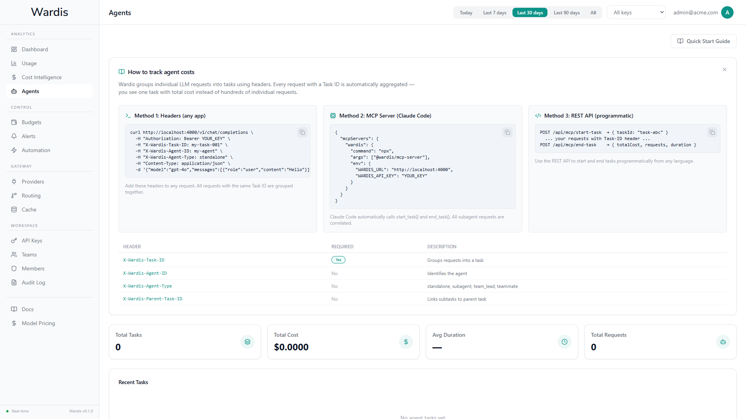Click the Method 3: REST API heading
Image resolution: width=746 pixels, height=419 pixels.
pos(589,116)
